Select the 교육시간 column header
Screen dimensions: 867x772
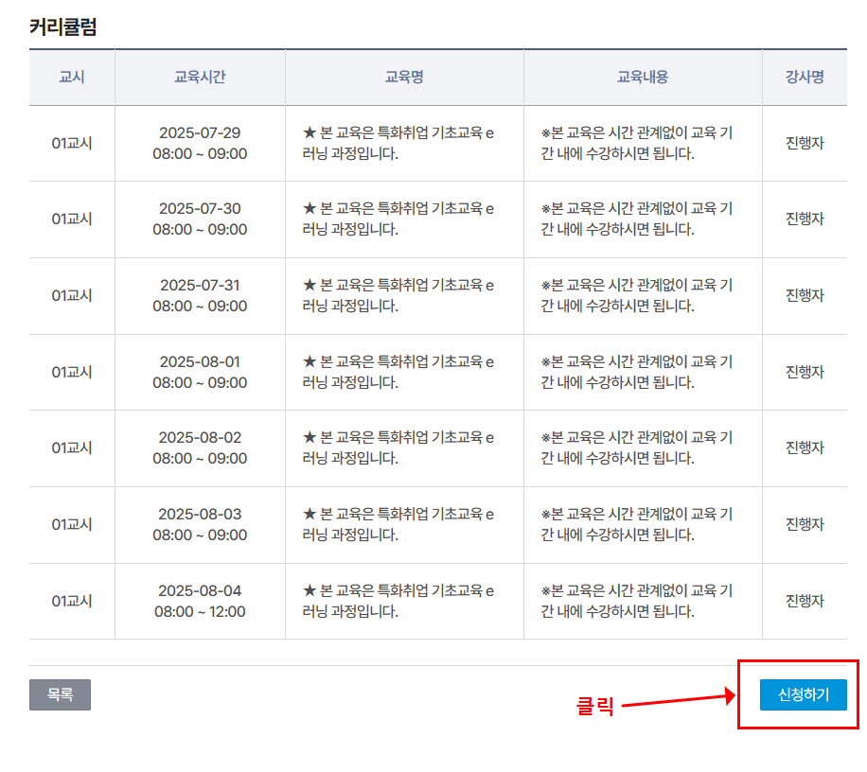pyautogui.click(x=200, y=78)
